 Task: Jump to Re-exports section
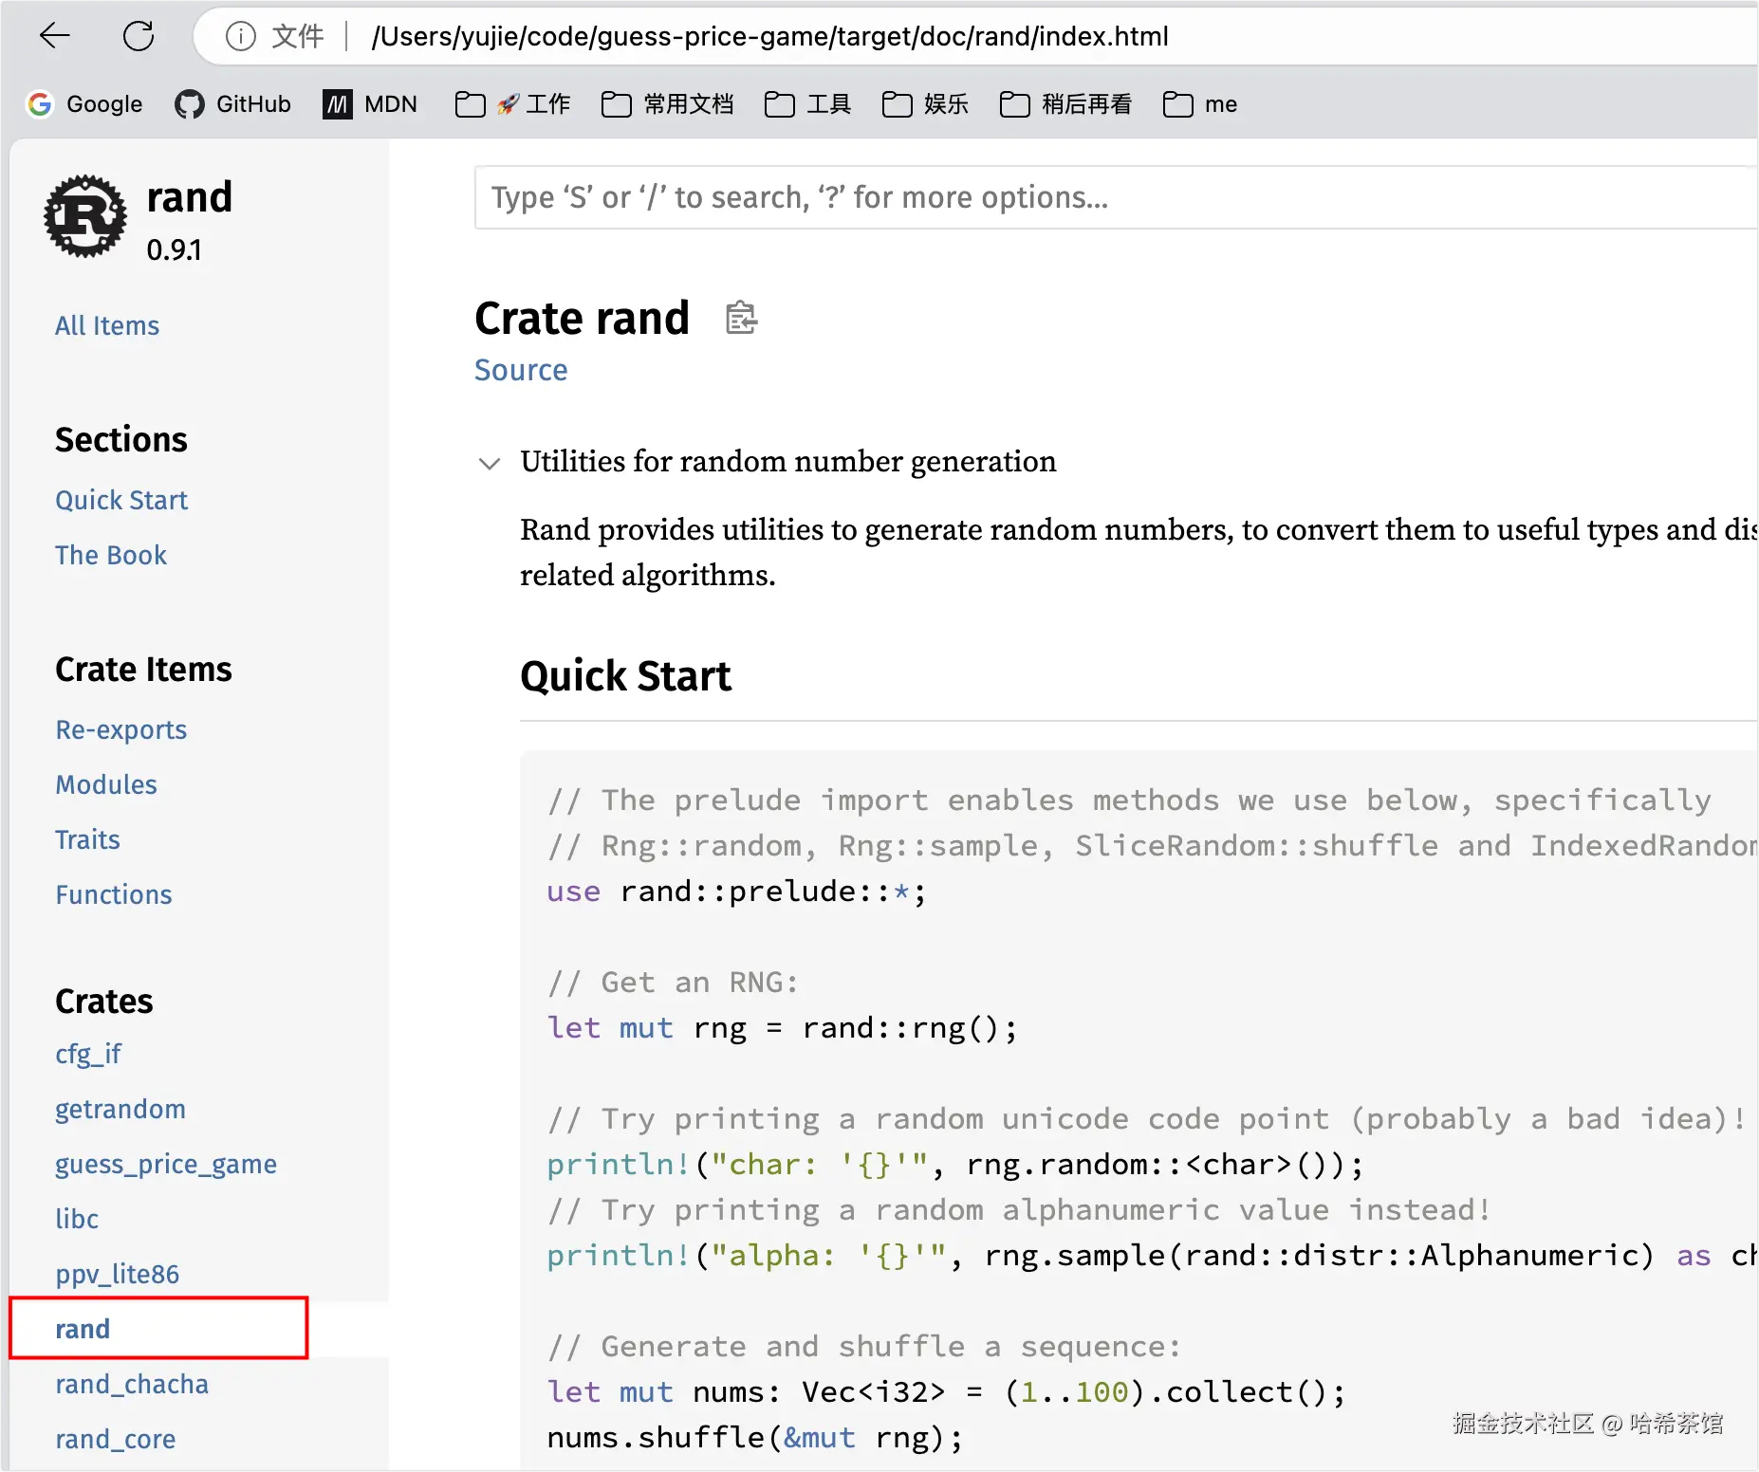tap(121, 729)
